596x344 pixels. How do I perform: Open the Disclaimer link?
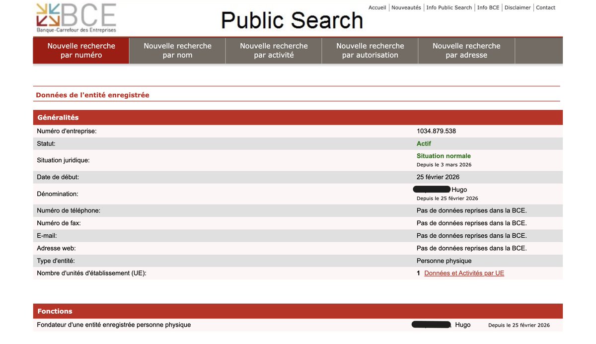[518, 7]
